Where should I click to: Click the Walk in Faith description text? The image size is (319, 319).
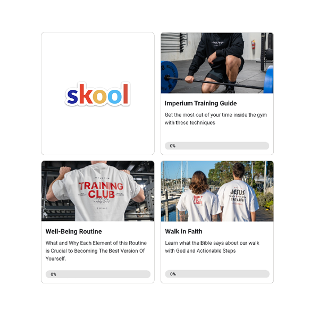tap(212, 247)
